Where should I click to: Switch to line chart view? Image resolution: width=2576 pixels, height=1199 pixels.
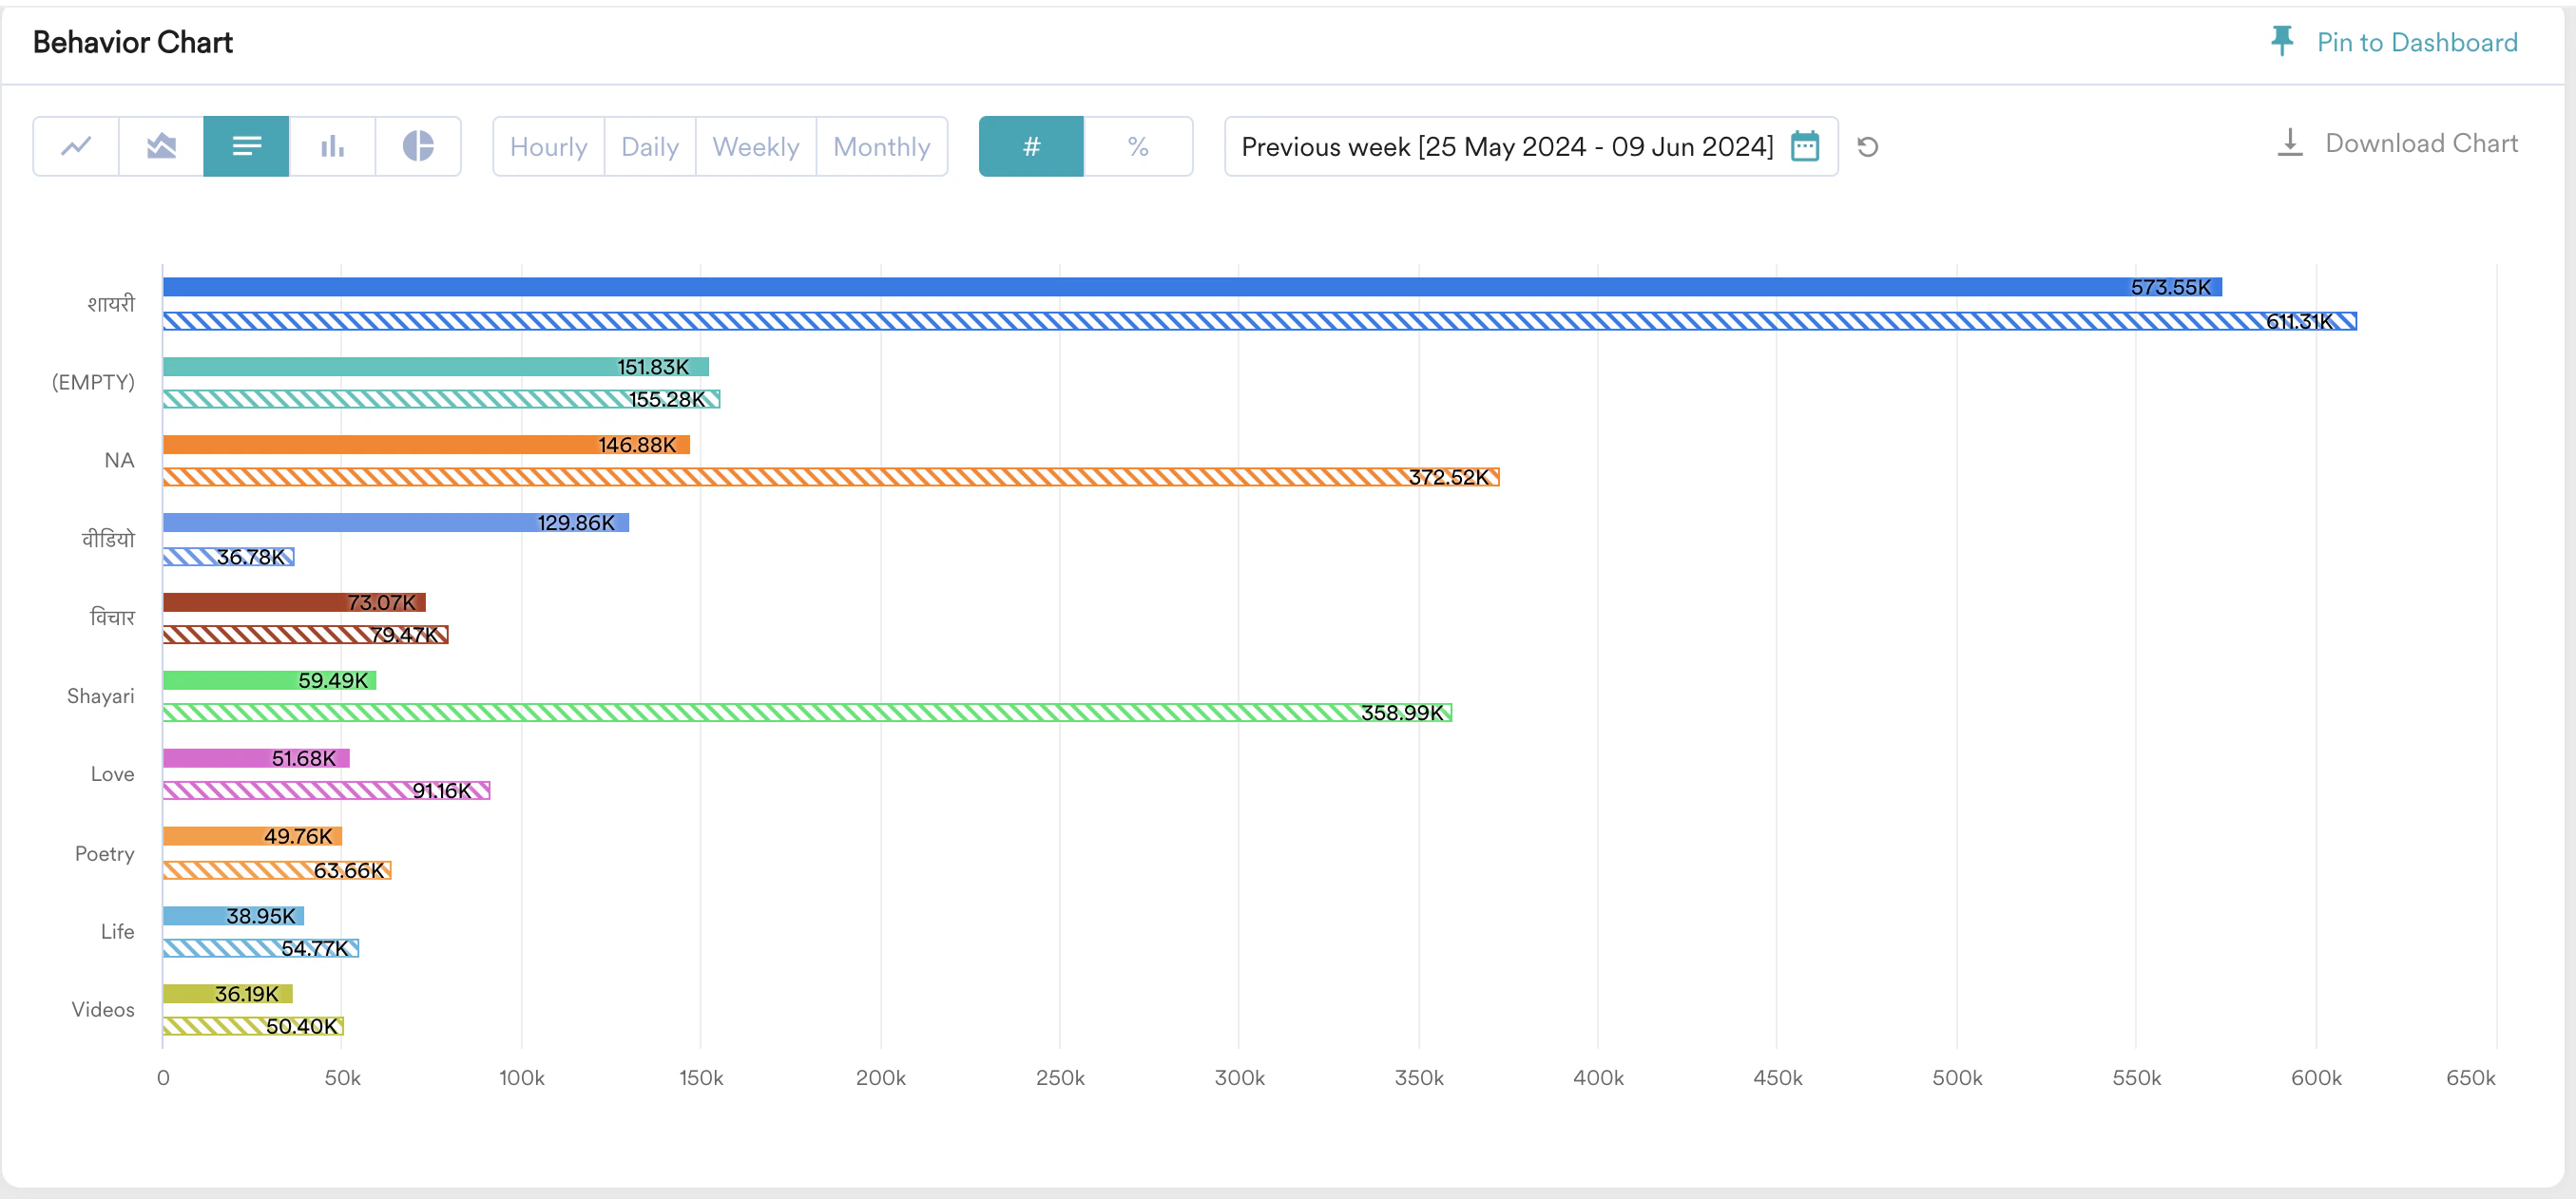(x=76, y=147)
